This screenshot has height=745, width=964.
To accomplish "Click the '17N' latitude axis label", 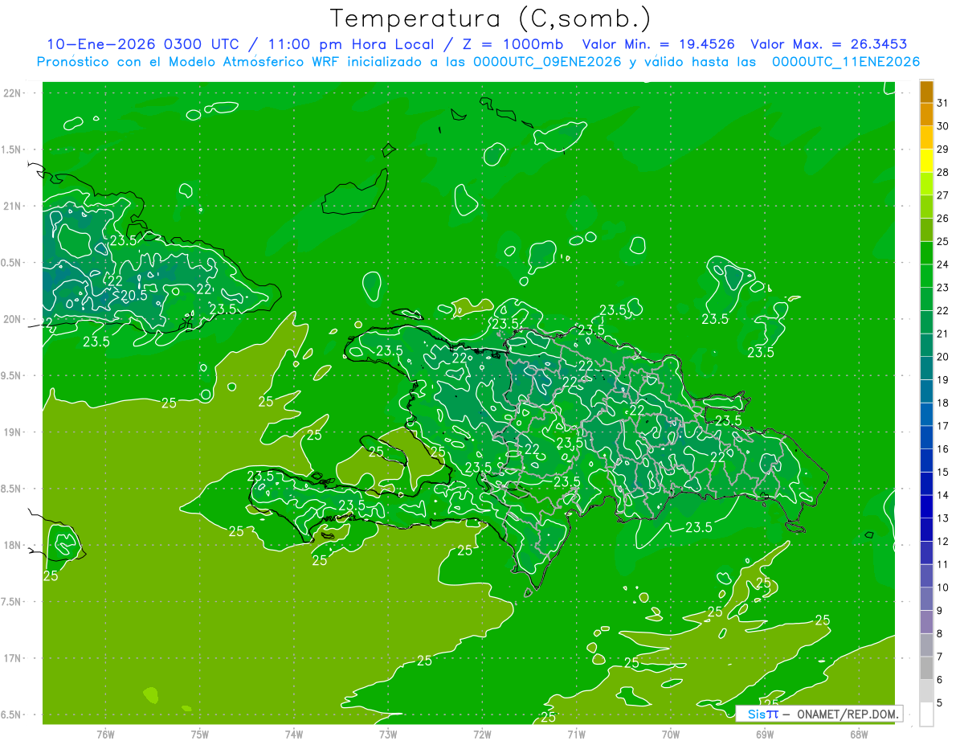I will click(x=12, y=658).
